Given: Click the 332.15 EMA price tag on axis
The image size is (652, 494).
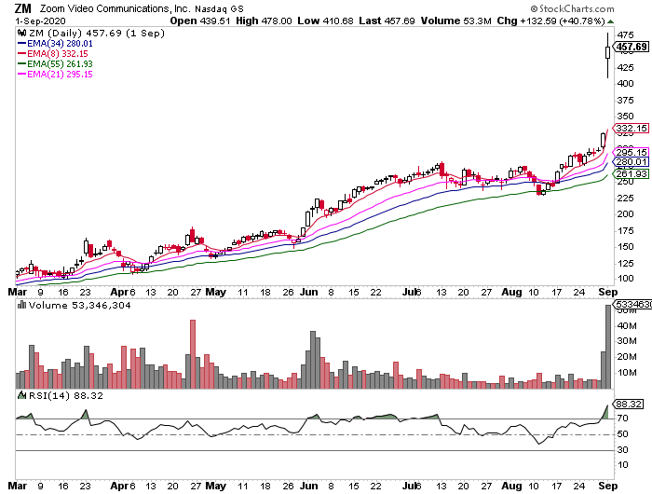Looking at the screenshot, I should pos(632,129).
